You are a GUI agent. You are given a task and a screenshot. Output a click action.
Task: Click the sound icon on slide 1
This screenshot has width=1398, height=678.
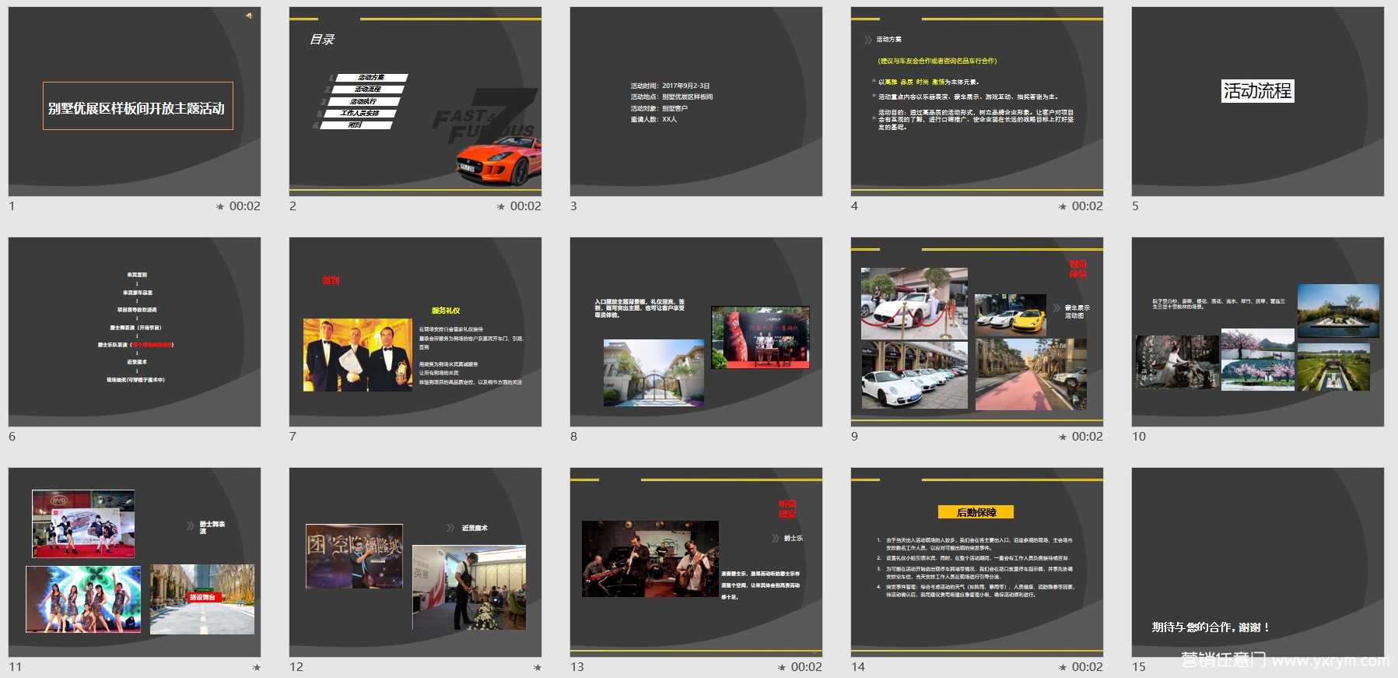click(x=249, y=16)
